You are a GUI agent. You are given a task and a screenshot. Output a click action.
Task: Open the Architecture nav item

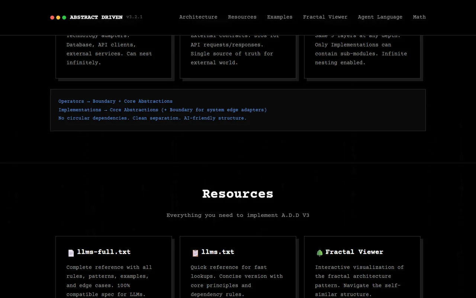(198, 17)
